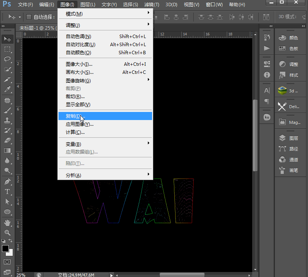Select the Clone Stamp tool

[x=7, y=120]
